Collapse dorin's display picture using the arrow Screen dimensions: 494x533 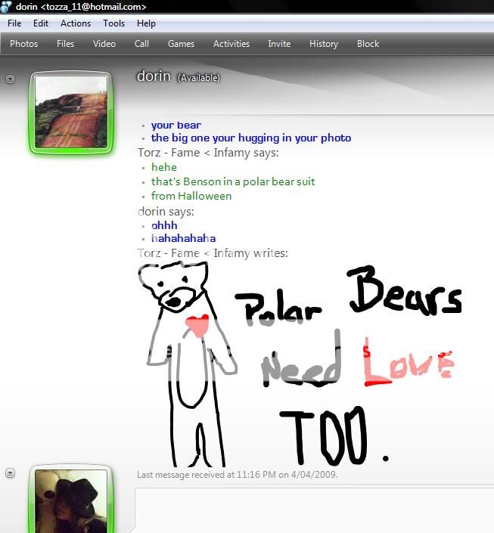(x=11, y=79)
